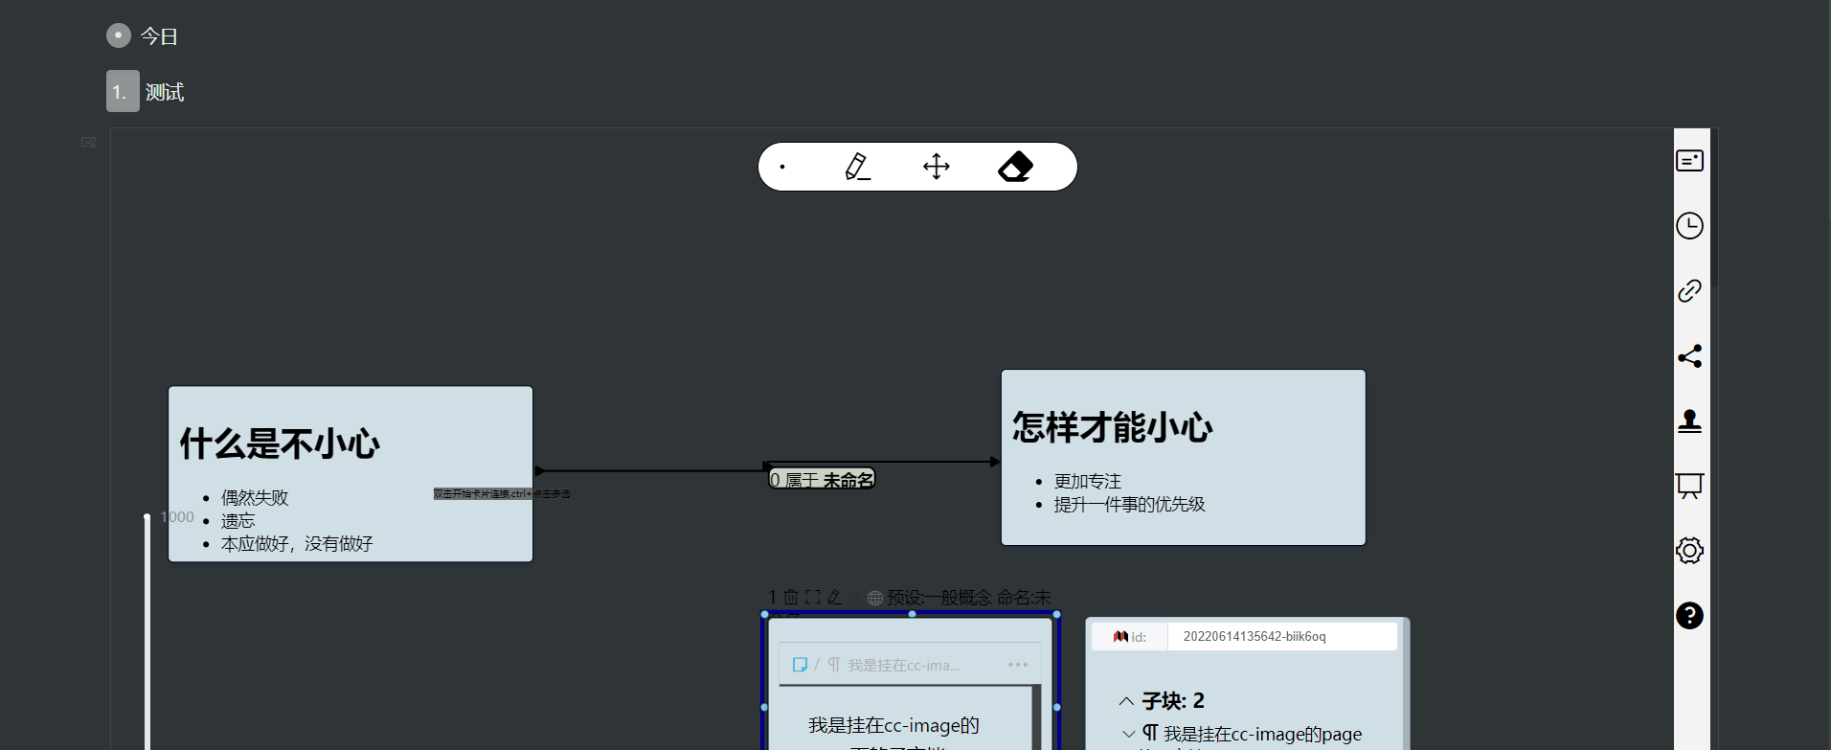Click the 预设:一般概念 label above selected card

[938, 598]
